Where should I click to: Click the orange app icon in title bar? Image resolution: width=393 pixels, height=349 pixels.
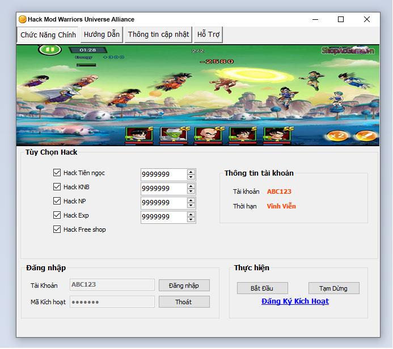[23, 19]
